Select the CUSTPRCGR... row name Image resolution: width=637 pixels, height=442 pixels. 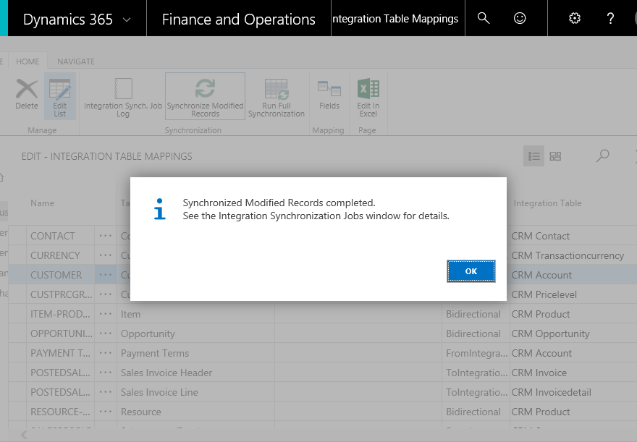62,294
